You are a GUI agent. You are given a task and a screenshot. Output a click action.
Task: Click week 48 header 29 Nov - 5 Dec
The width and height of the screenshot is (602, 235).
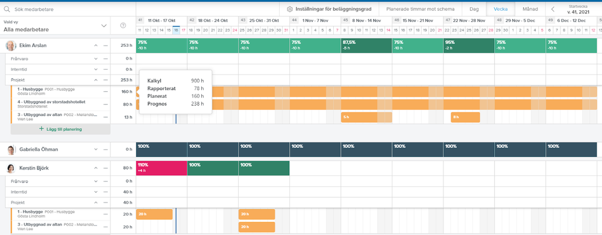[x=520, y=20]
